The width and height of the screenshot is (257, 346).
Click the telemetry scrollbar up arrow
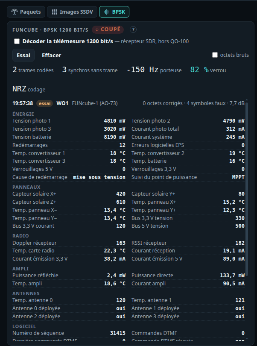coord(247,100)
